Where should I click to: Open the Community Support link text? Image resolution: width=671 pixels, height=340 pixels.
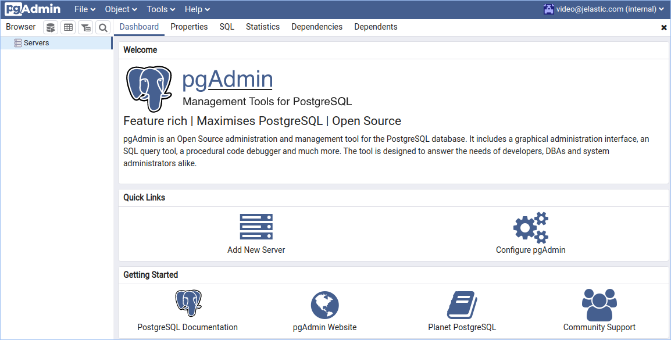599,327
